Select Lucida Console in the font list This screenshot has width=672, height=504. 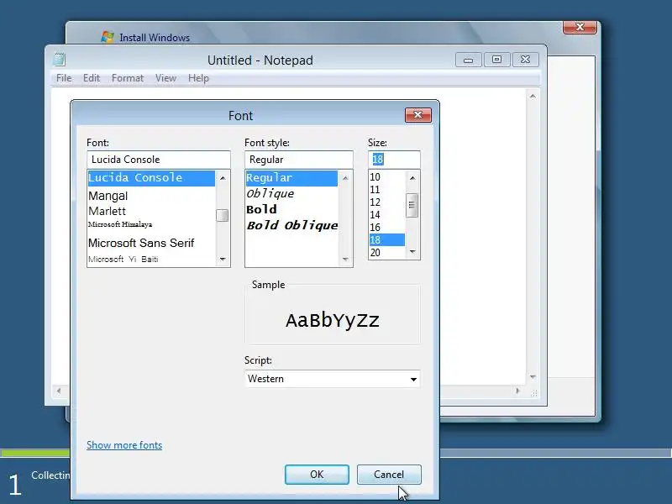pyautogui.click(x=151, y=178)
